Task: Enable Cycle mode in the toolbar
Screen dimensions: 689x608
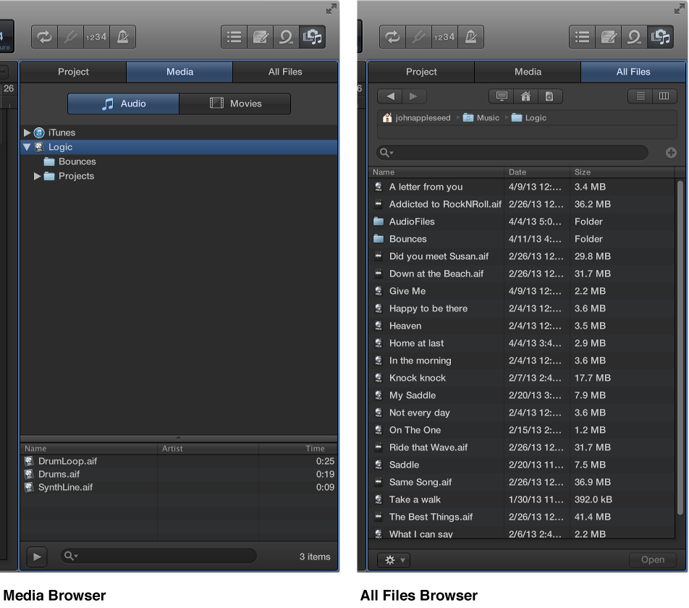Action: pos(43,37)
